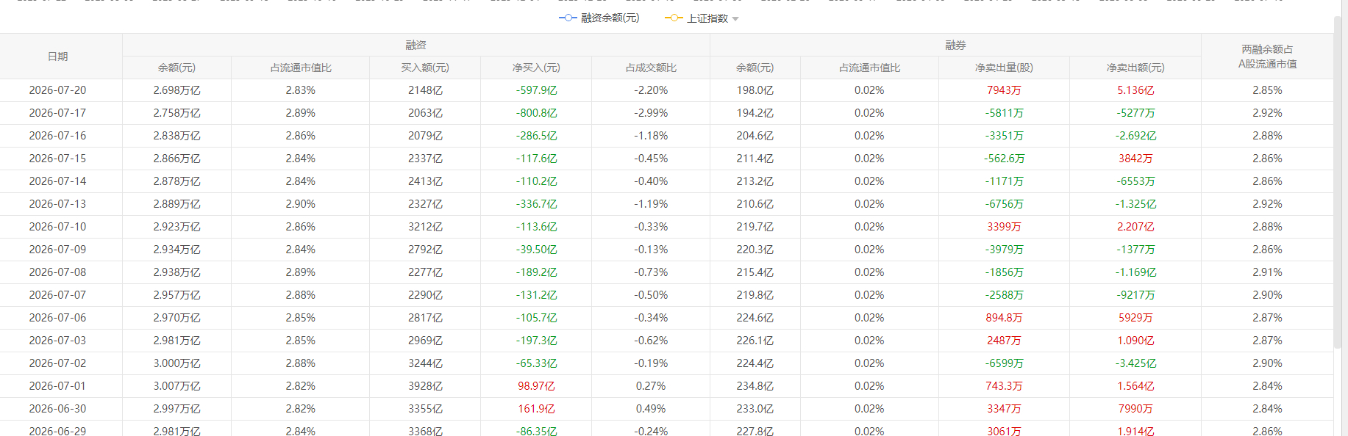Viewport: 1348px width, 436px height.
Task: Open the dropdown arrow next to 上证指数
Action: pos(735,19)
